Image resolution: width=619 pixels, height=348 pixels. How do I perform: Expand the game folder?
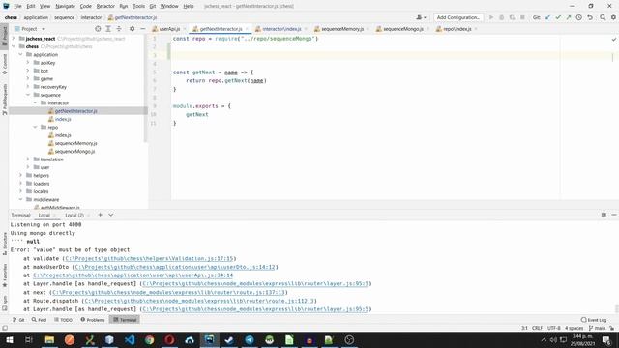[28, 78]
